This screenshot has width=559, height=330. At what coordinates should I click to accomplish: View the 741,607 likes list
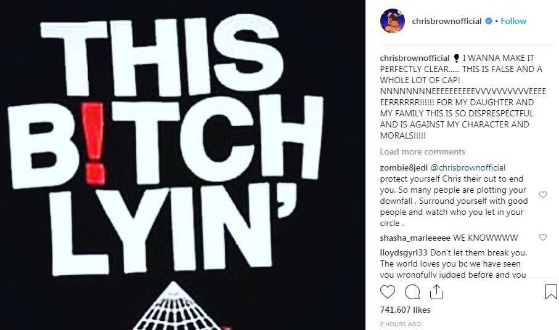pyautogui.click(x=405, y=310)
